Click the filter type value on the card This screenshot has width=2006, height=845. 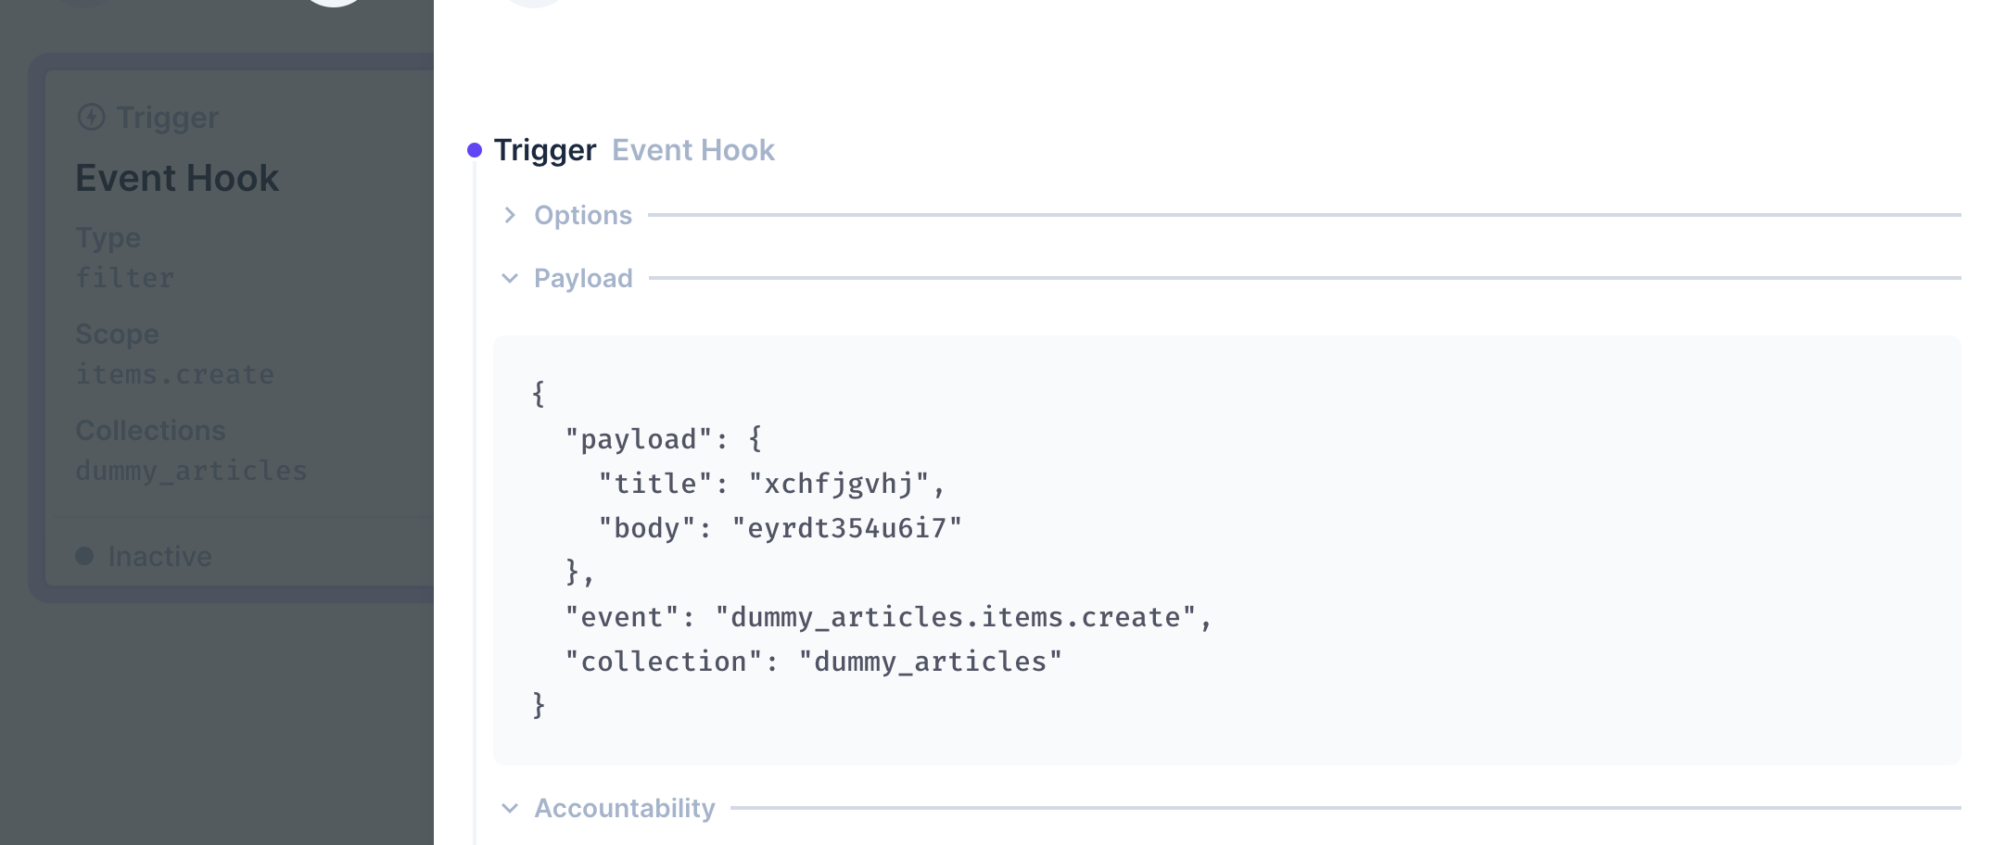124,277
